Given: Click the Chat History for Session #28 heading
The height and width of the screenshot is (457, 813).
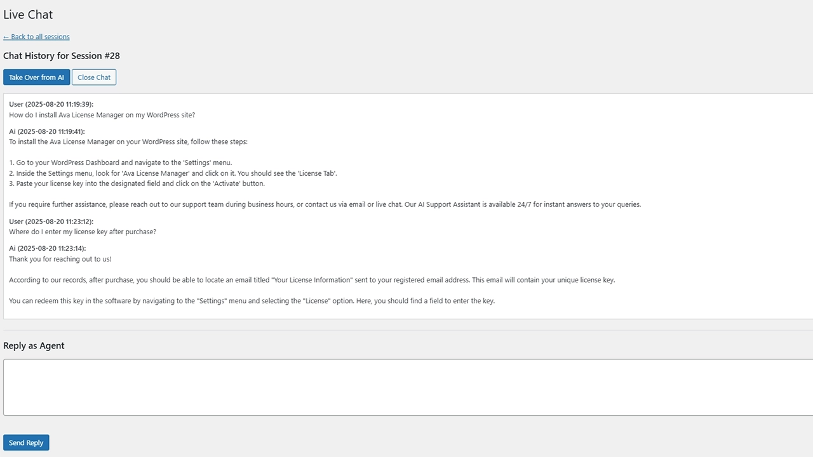Looking at the screenshot, I should coord(62,56).
